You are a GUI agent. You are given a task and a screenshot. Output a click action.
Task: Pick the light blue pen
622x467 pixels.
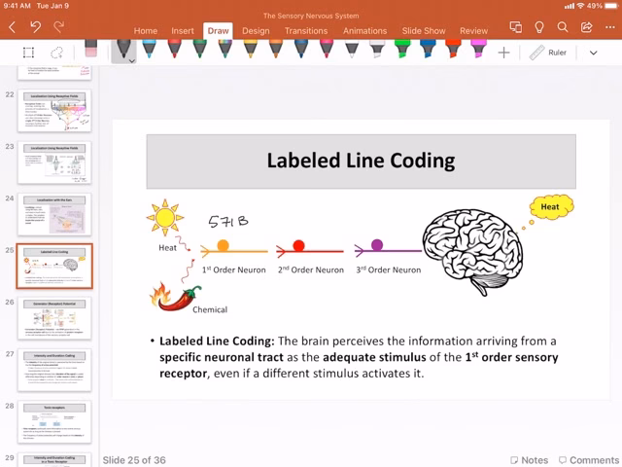click(149, 49)
